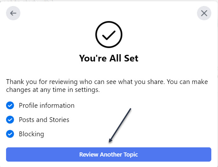Viewport: 218px width, 167px height.
Task: Select the Blocking label
Action: pos(31,134)
